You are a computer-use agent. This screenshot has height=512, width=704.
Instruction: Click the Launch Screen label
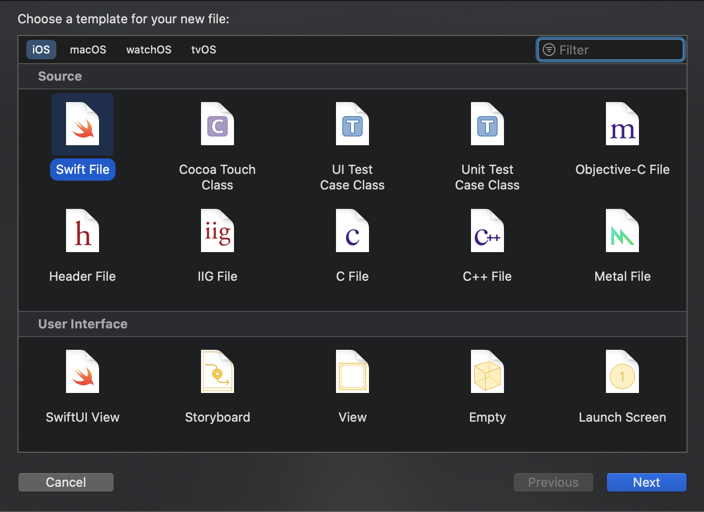coord(622,417)
